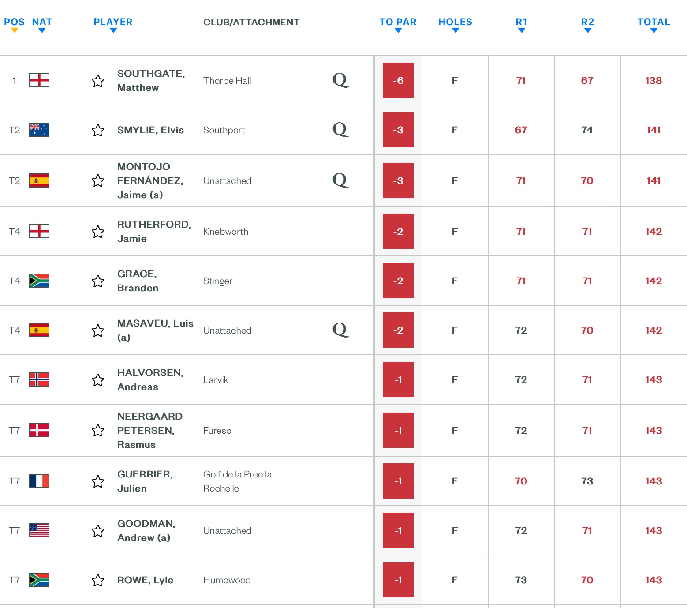
Task: Click the Danish flag for Neergaard-Petersen
Action: tap(39, 430)
